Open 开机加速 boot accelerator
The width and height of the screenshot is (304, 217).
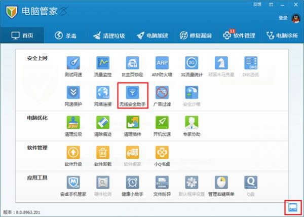pyautogui.click(x=162, y=126)
